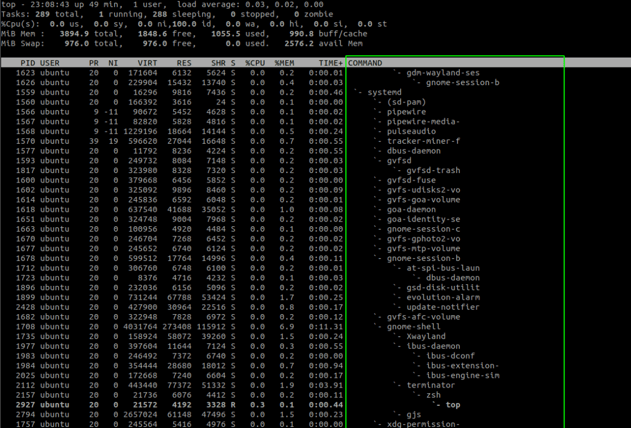Click the 990.8 buff/cache value
631x428 pixels.
point(302,34)
